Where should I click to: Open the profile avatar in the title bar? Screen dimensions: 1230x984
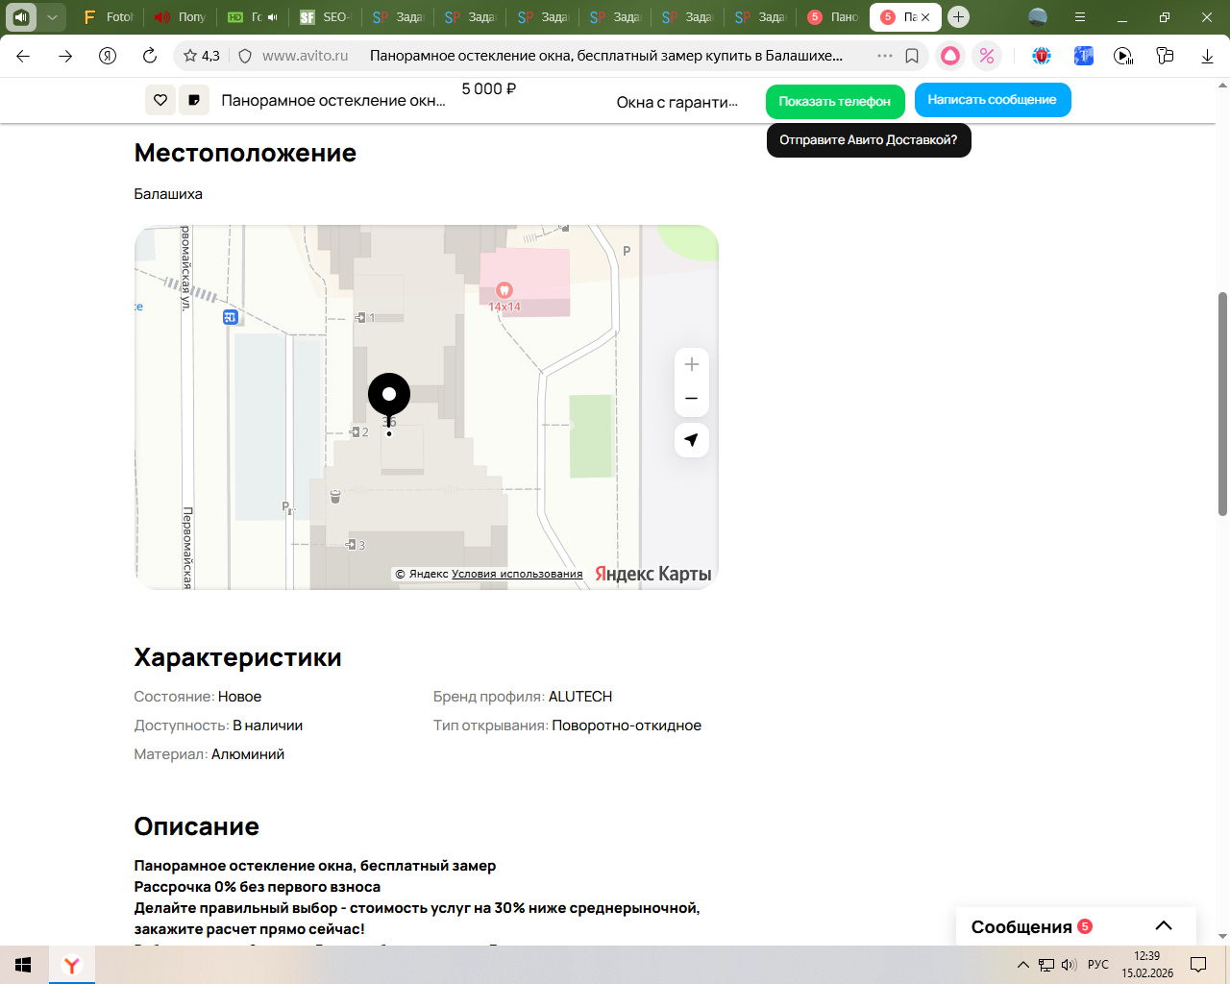pyautogui.click(x=1038, y=17)
